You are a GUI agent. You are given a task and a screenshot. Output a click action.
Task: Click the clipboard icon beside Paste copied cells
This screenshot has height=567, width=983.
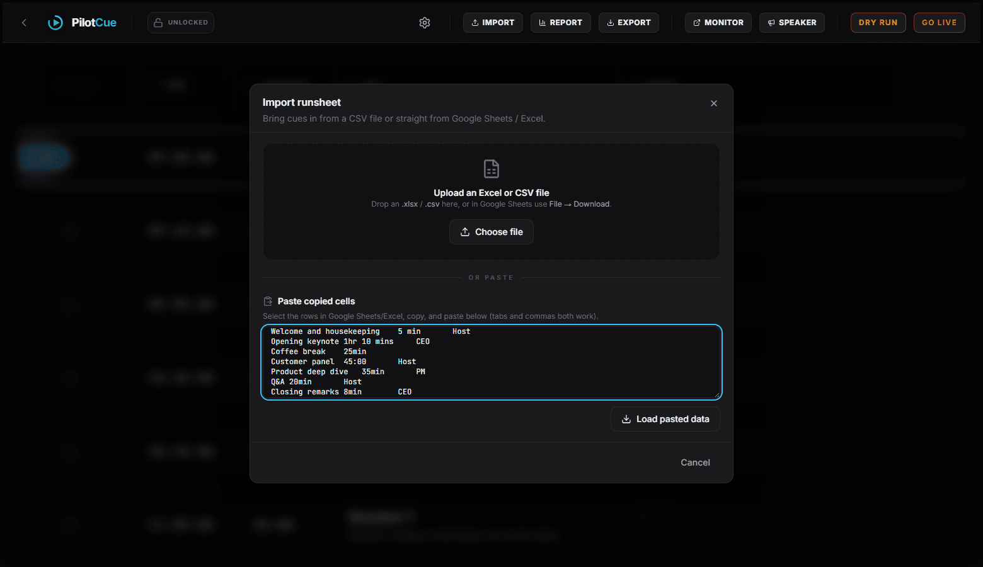coord(268,301)
